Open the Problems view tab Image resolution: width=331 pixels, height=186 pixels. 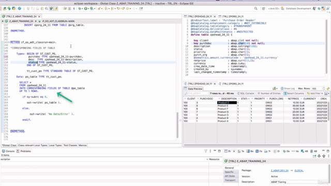tap(24, 151)
